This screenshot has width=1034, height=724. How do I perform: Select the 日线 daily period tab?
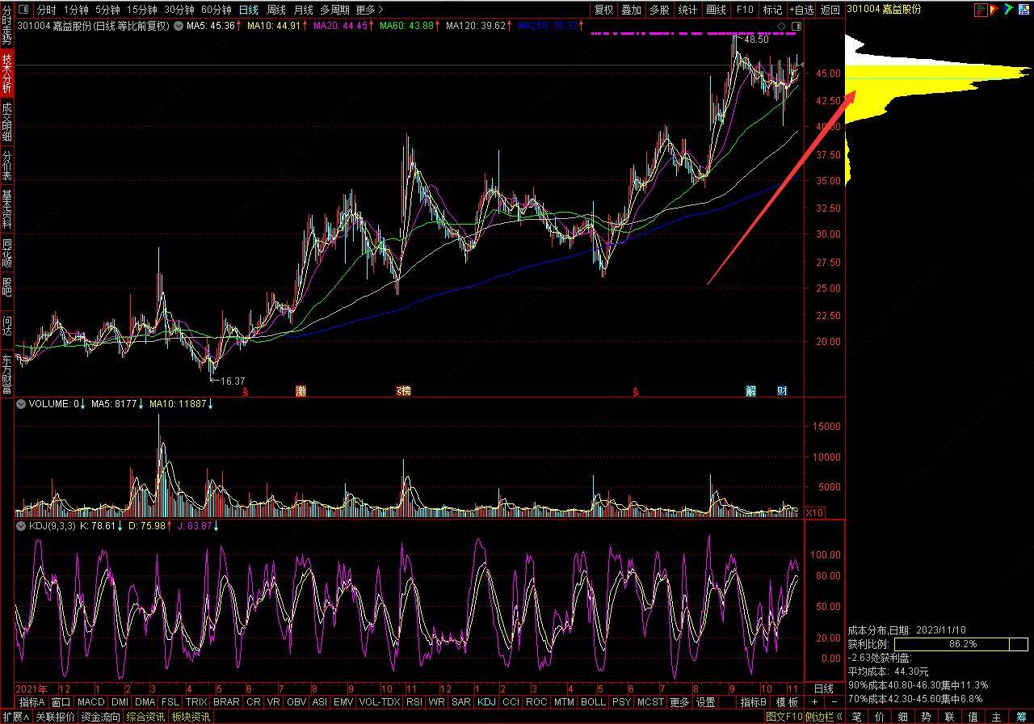pos(249,10)
